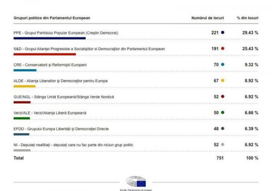The width and height of the screenshot is (272, 191).
Task: Click the European Parliament hemicycle logo
Action: (136, 181)
